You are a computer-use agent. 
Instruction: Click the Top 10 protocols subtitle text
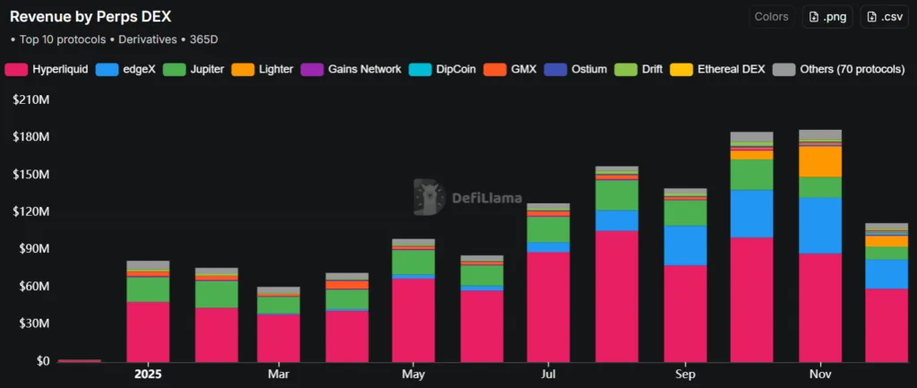click(x=62, y=39)
